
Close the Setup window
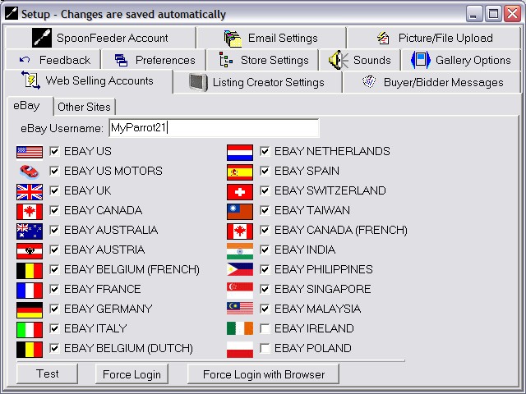coord(513,14)
